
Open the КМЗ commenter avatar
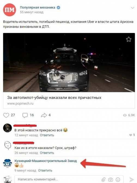(x=7, y=163)
